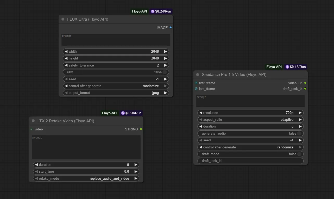Click the Seedance seed value field
Image resolution: width=334 pixels, height=199 pixels.
pyautogui.click(x=250, y=140)
